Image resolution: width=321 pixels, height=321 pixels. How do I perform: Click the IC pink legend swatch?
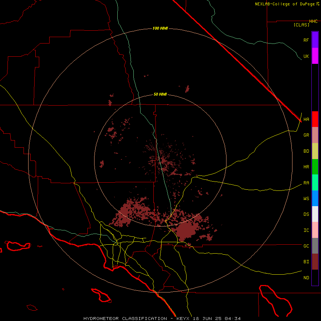point(315,230)
